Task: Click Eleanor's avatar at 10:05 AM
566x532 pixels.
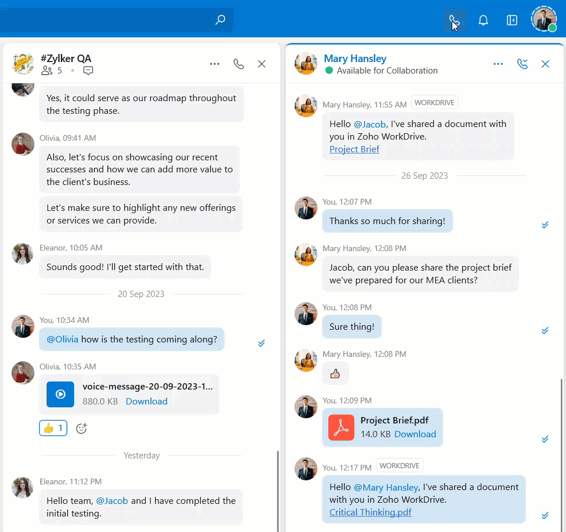Action: pyautogui.click(x=23, y=254)
